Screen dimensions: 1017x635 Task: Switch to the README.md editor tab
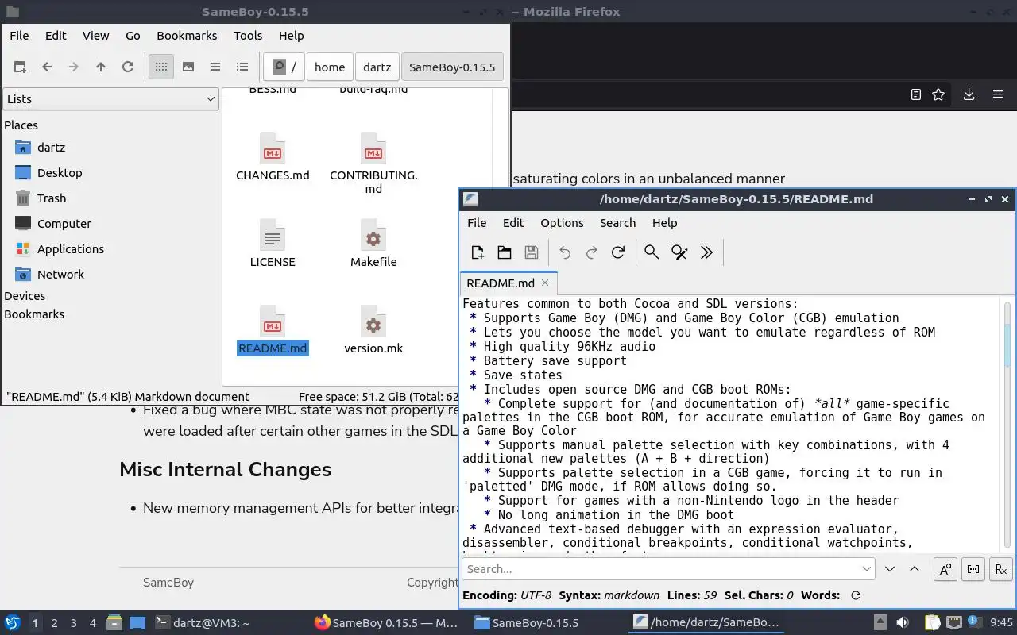(501, 283)
